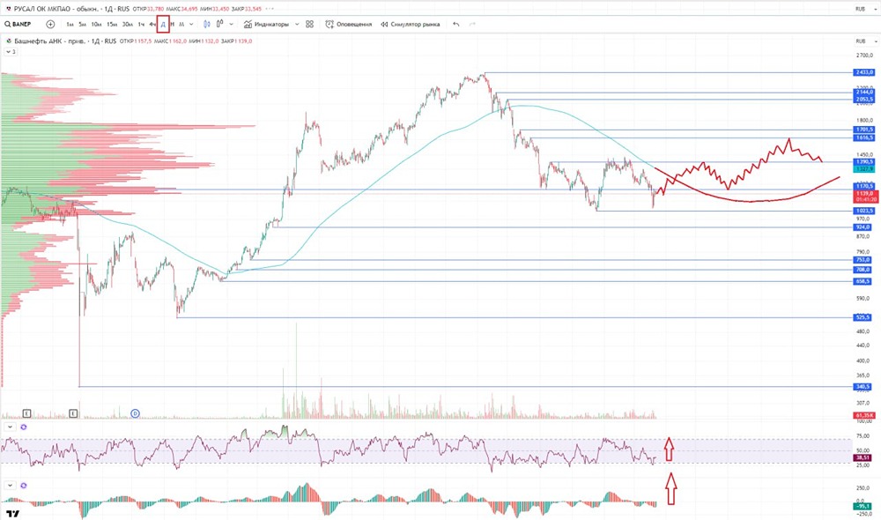Launch Симулятор рынка replay mode
This screenshot has height=520, width=881.
(411, 24)
